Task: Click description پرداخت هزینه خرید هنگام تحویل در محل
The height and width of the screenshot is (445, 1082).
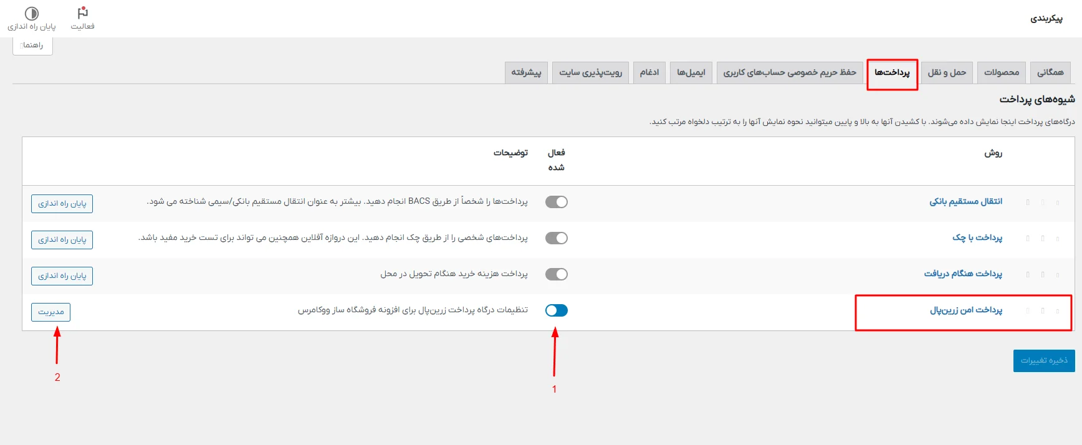Action: (454, 274)
